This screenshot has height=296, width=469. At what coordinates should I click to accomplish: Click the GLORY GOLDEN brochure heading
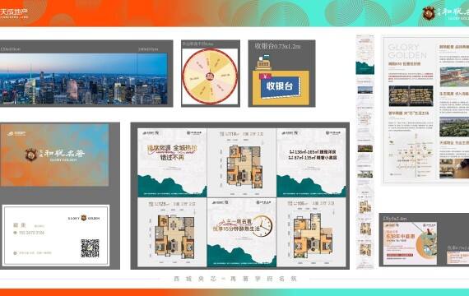point(407,51)
